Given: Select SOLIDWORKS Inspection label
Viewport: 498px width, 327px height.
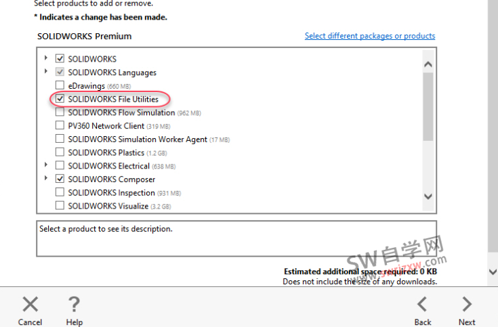Looking at the screenshot, I should tap(111, 193).
